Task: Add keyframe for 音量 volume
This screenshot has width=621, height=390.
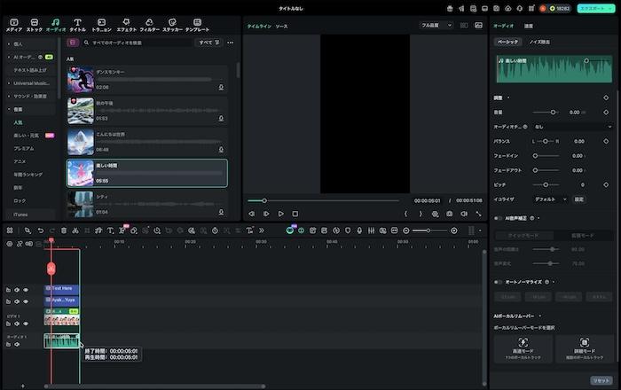Action: click(x=606, y=113)
